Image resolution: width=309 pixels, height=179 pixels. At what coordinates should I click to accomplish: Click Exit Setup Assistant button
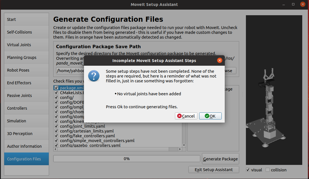point(214,169)
